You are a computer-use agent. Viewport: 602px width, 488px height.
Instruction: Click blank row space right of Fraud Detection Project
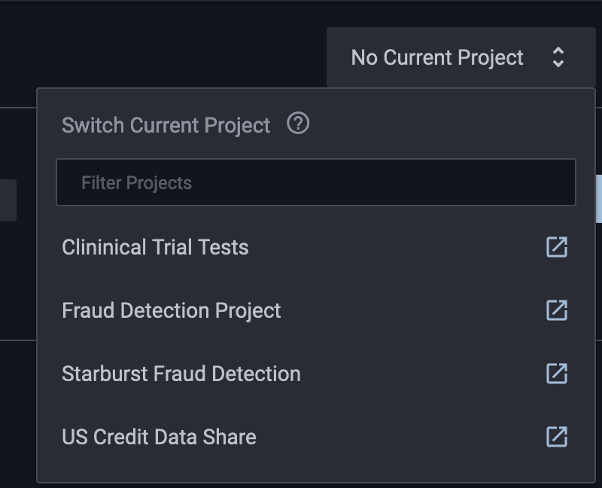(x=412, y=310)
